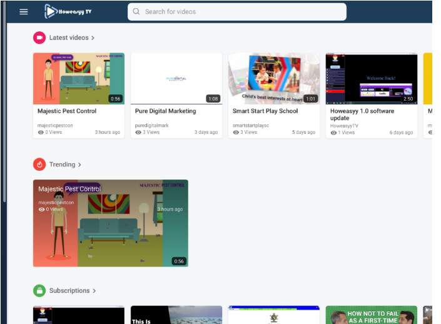Click the eye views icon under Pure Digital Marketing
The image size is (441, 324).
pyautogui.click(x=138, y=132)
